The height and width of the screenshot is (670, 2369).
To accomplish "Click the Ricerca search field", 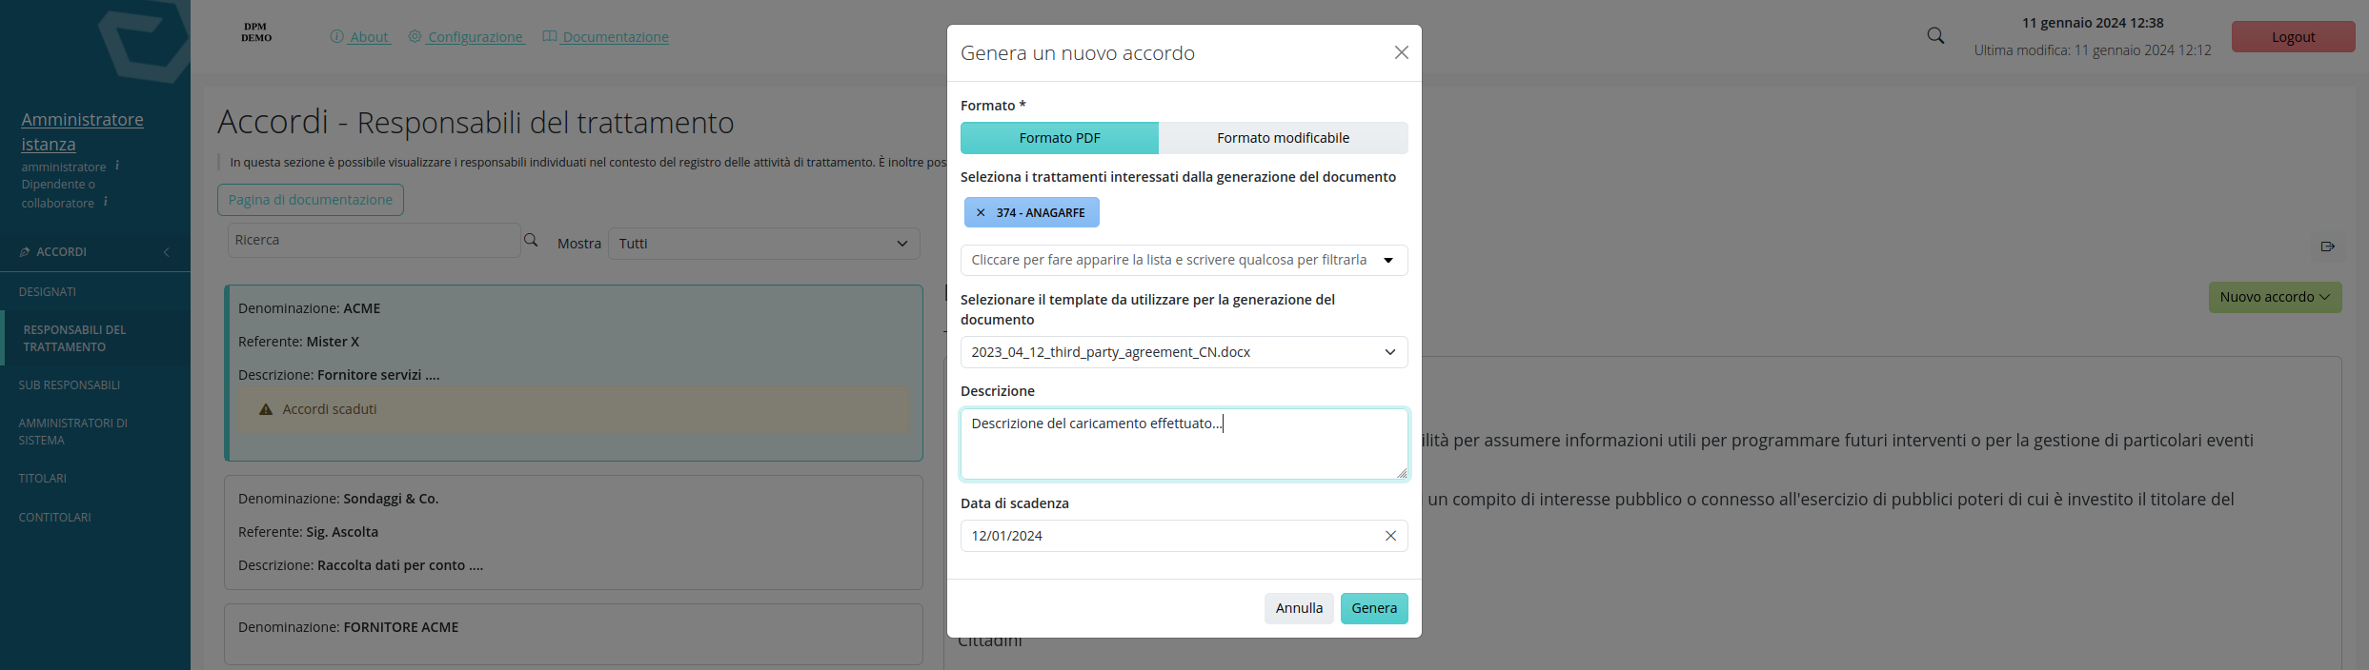I will (x=374, y=241).
